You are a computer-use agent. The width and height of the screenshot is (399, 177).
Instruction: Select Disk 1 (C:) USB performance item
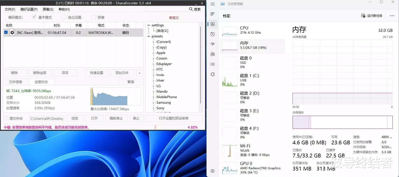(x=252, y=80)
